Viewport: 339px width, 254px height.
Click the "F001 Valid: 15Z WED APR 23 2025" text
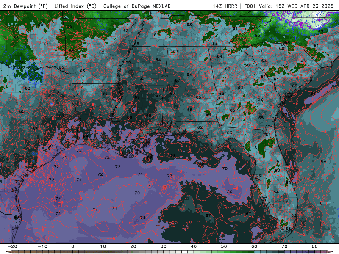(x=289, y=6)
